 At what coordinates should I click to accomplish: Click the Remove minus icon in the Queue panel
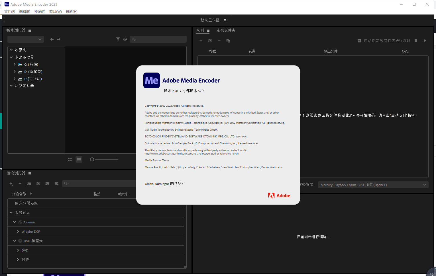point(219,41)
